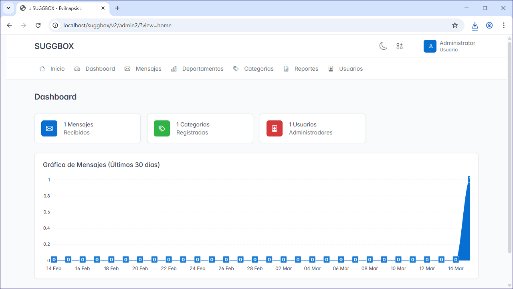Open the browser tab list dropdown arrow
The image size is (513, 289).
pos(8,8)
